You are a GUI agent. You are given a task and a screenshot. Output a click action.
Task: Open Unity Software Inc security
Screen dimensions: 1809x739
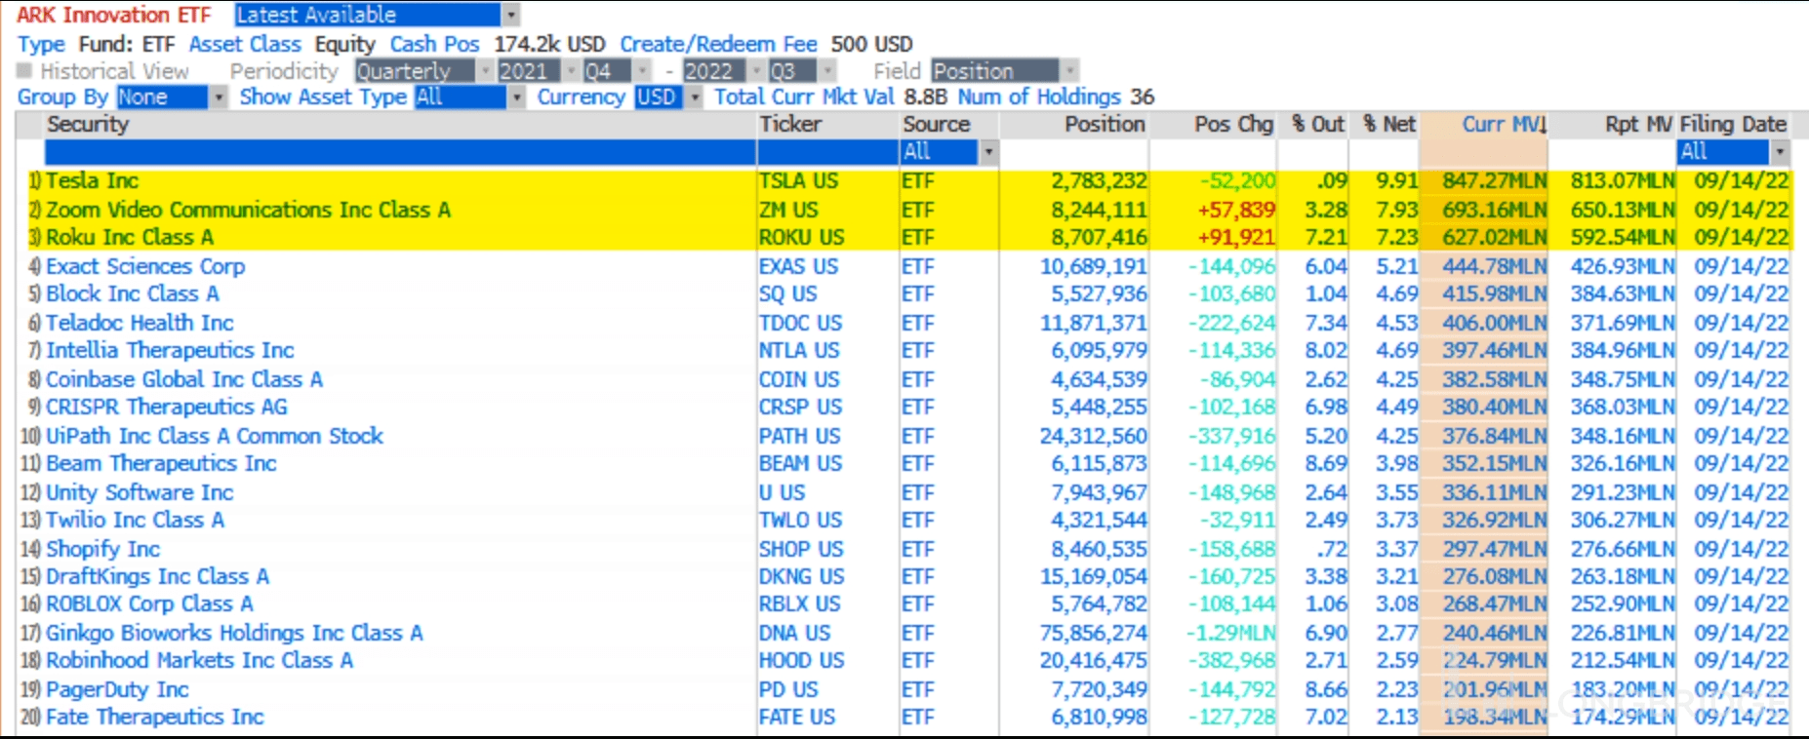140,492
